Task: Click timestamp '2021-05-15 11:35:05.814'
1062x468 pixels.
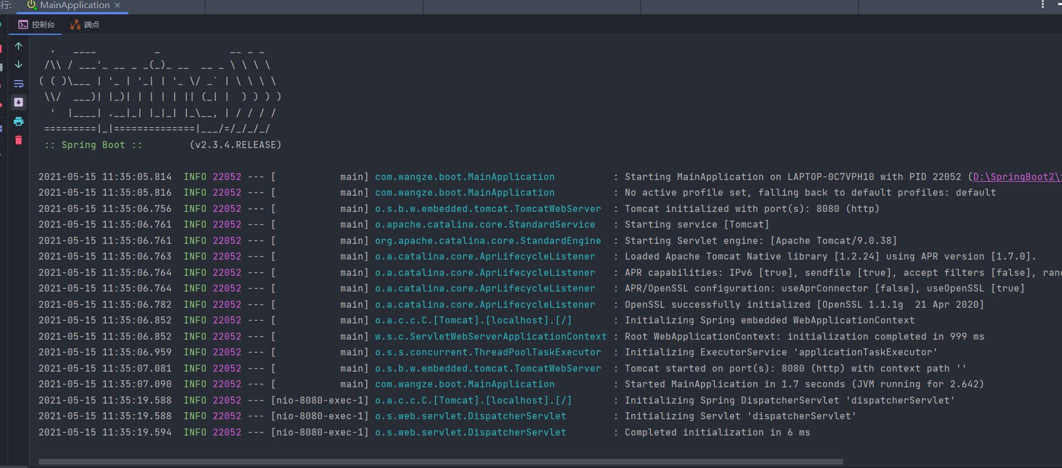Action: (x=105, y=177)
